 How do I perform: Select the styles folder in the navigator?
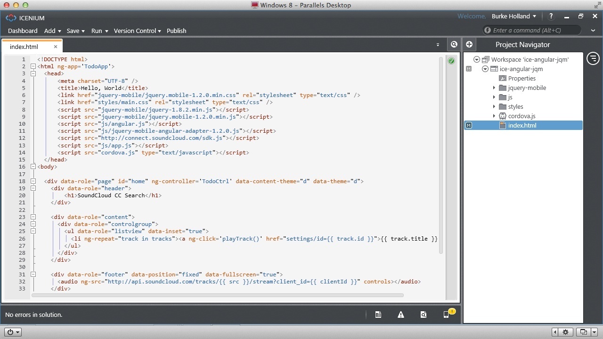click(515, 106)
